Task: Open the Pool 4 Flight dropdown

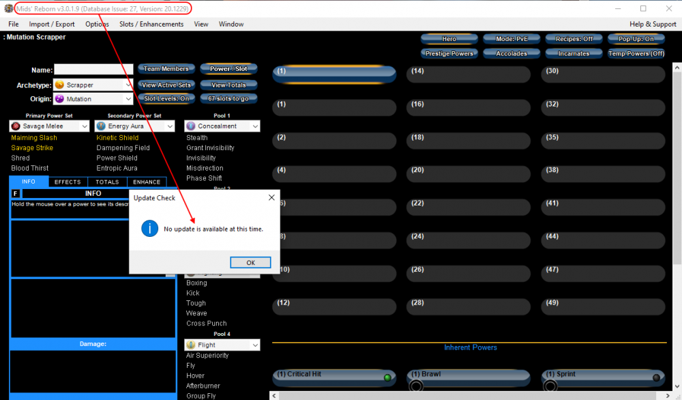Action: pos(254,345)
